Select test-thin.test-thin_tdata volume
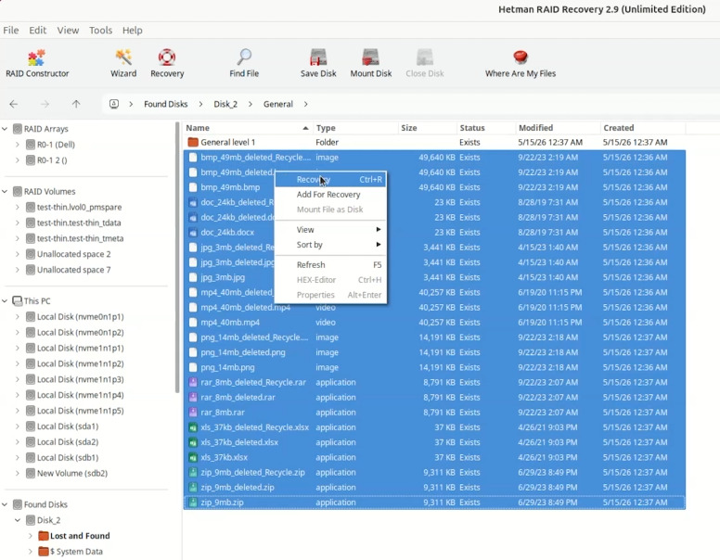The height and width of the screenshot is (560, 720). pyautogui.click(x=79, y=223)
